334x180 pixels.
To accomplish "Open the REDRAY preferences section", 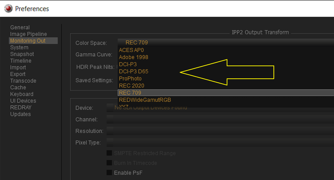I will (x=21, y=107).
